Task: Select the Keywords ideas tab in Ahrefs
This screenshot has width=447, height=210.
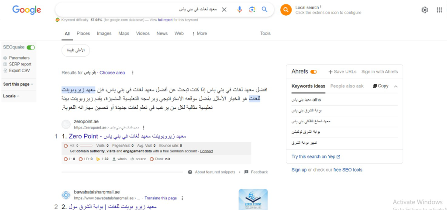Action: (308, 86)
